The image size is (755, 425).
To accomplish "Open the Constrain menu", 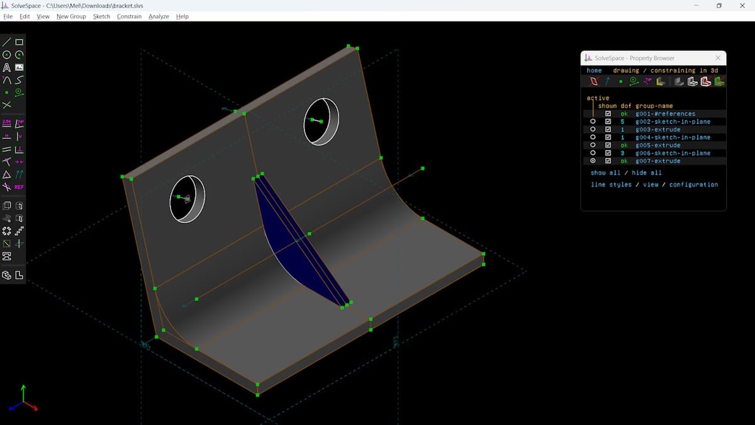I will (x=129, y=16).
